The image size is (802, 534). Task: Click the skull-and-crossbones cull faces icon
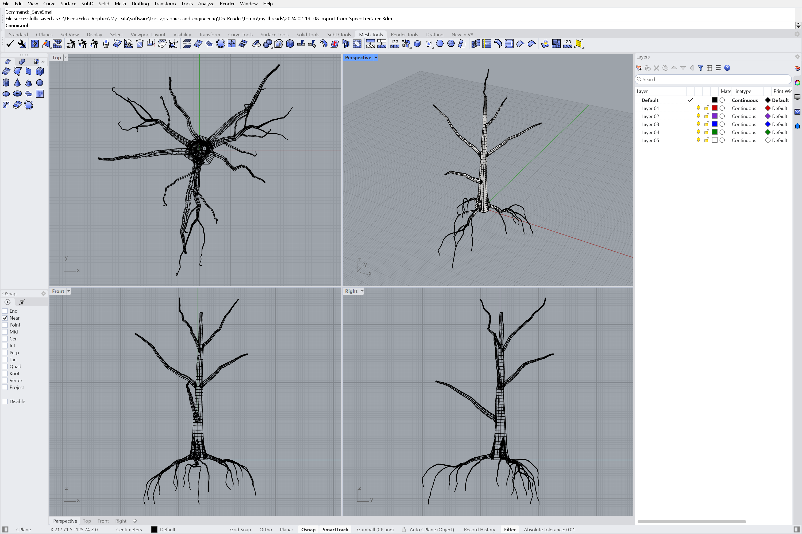point(128,44)
